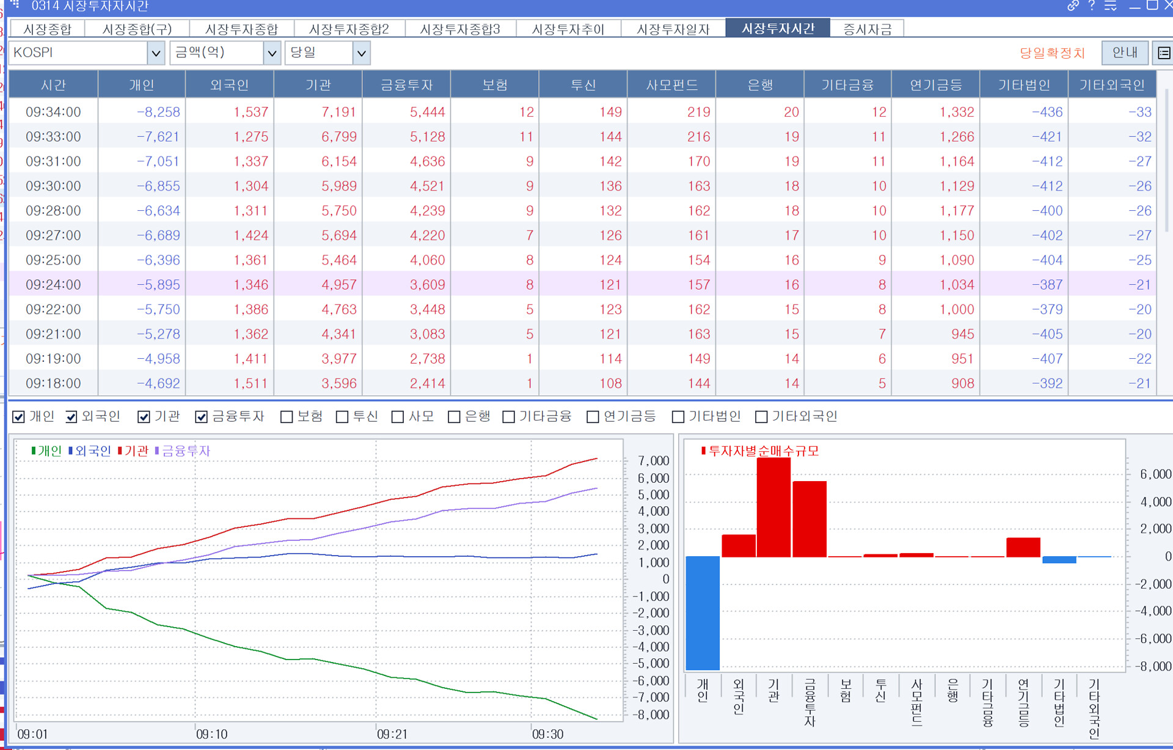Open the 당일 period dropdown
Image resolution: width=1173 pixels, height=750 pixels.
click(x=361, y=53)
